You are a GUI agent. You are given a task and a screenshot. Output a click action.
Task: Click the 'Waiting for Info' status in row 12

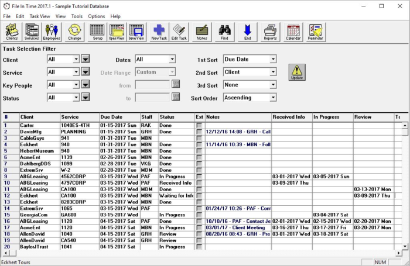(x=176, y=195)
